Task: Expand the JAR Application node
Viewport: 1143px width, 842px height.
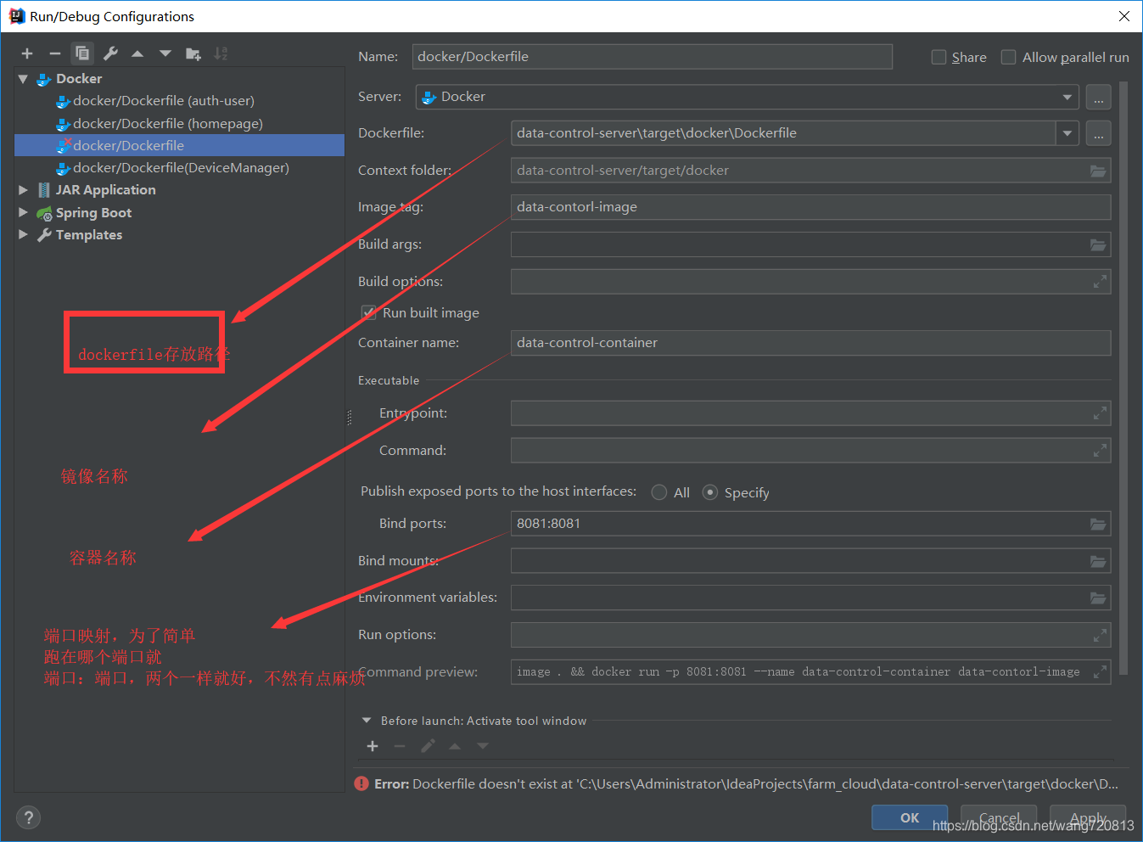Action: click(x=23, y=190)
